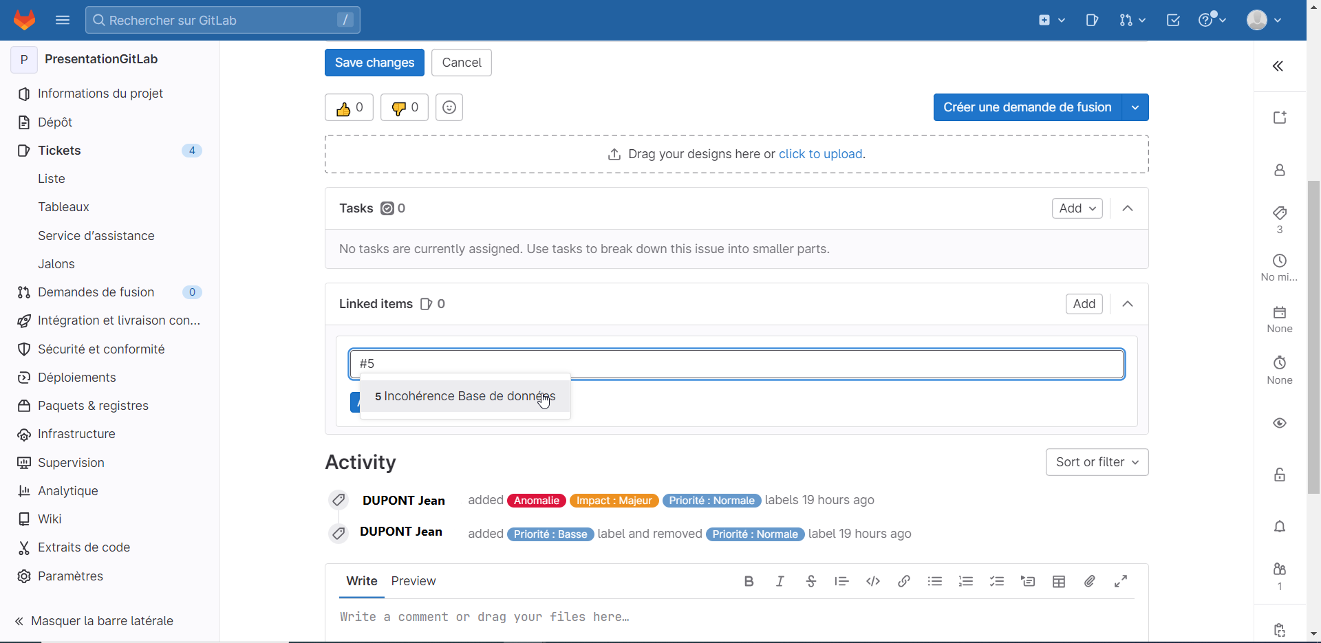Screen dimensions: 1321x643
Task: Insert a table in comment editor
Action: coord(1059,581)
